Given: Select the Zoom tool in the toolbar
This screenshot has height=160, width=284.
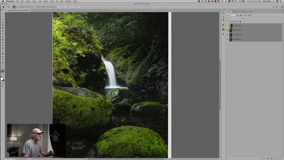Looking at the screenshot, I should point(3,71).
